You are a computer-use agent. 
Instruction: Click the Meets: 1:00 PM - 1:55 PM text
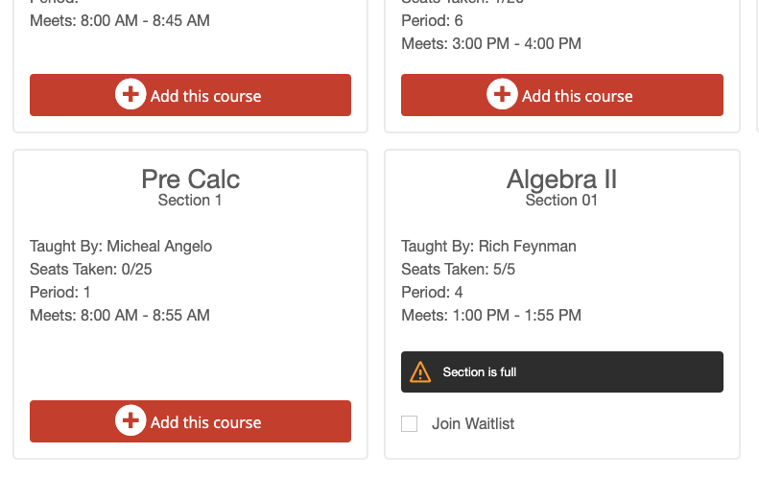point(491,315)
